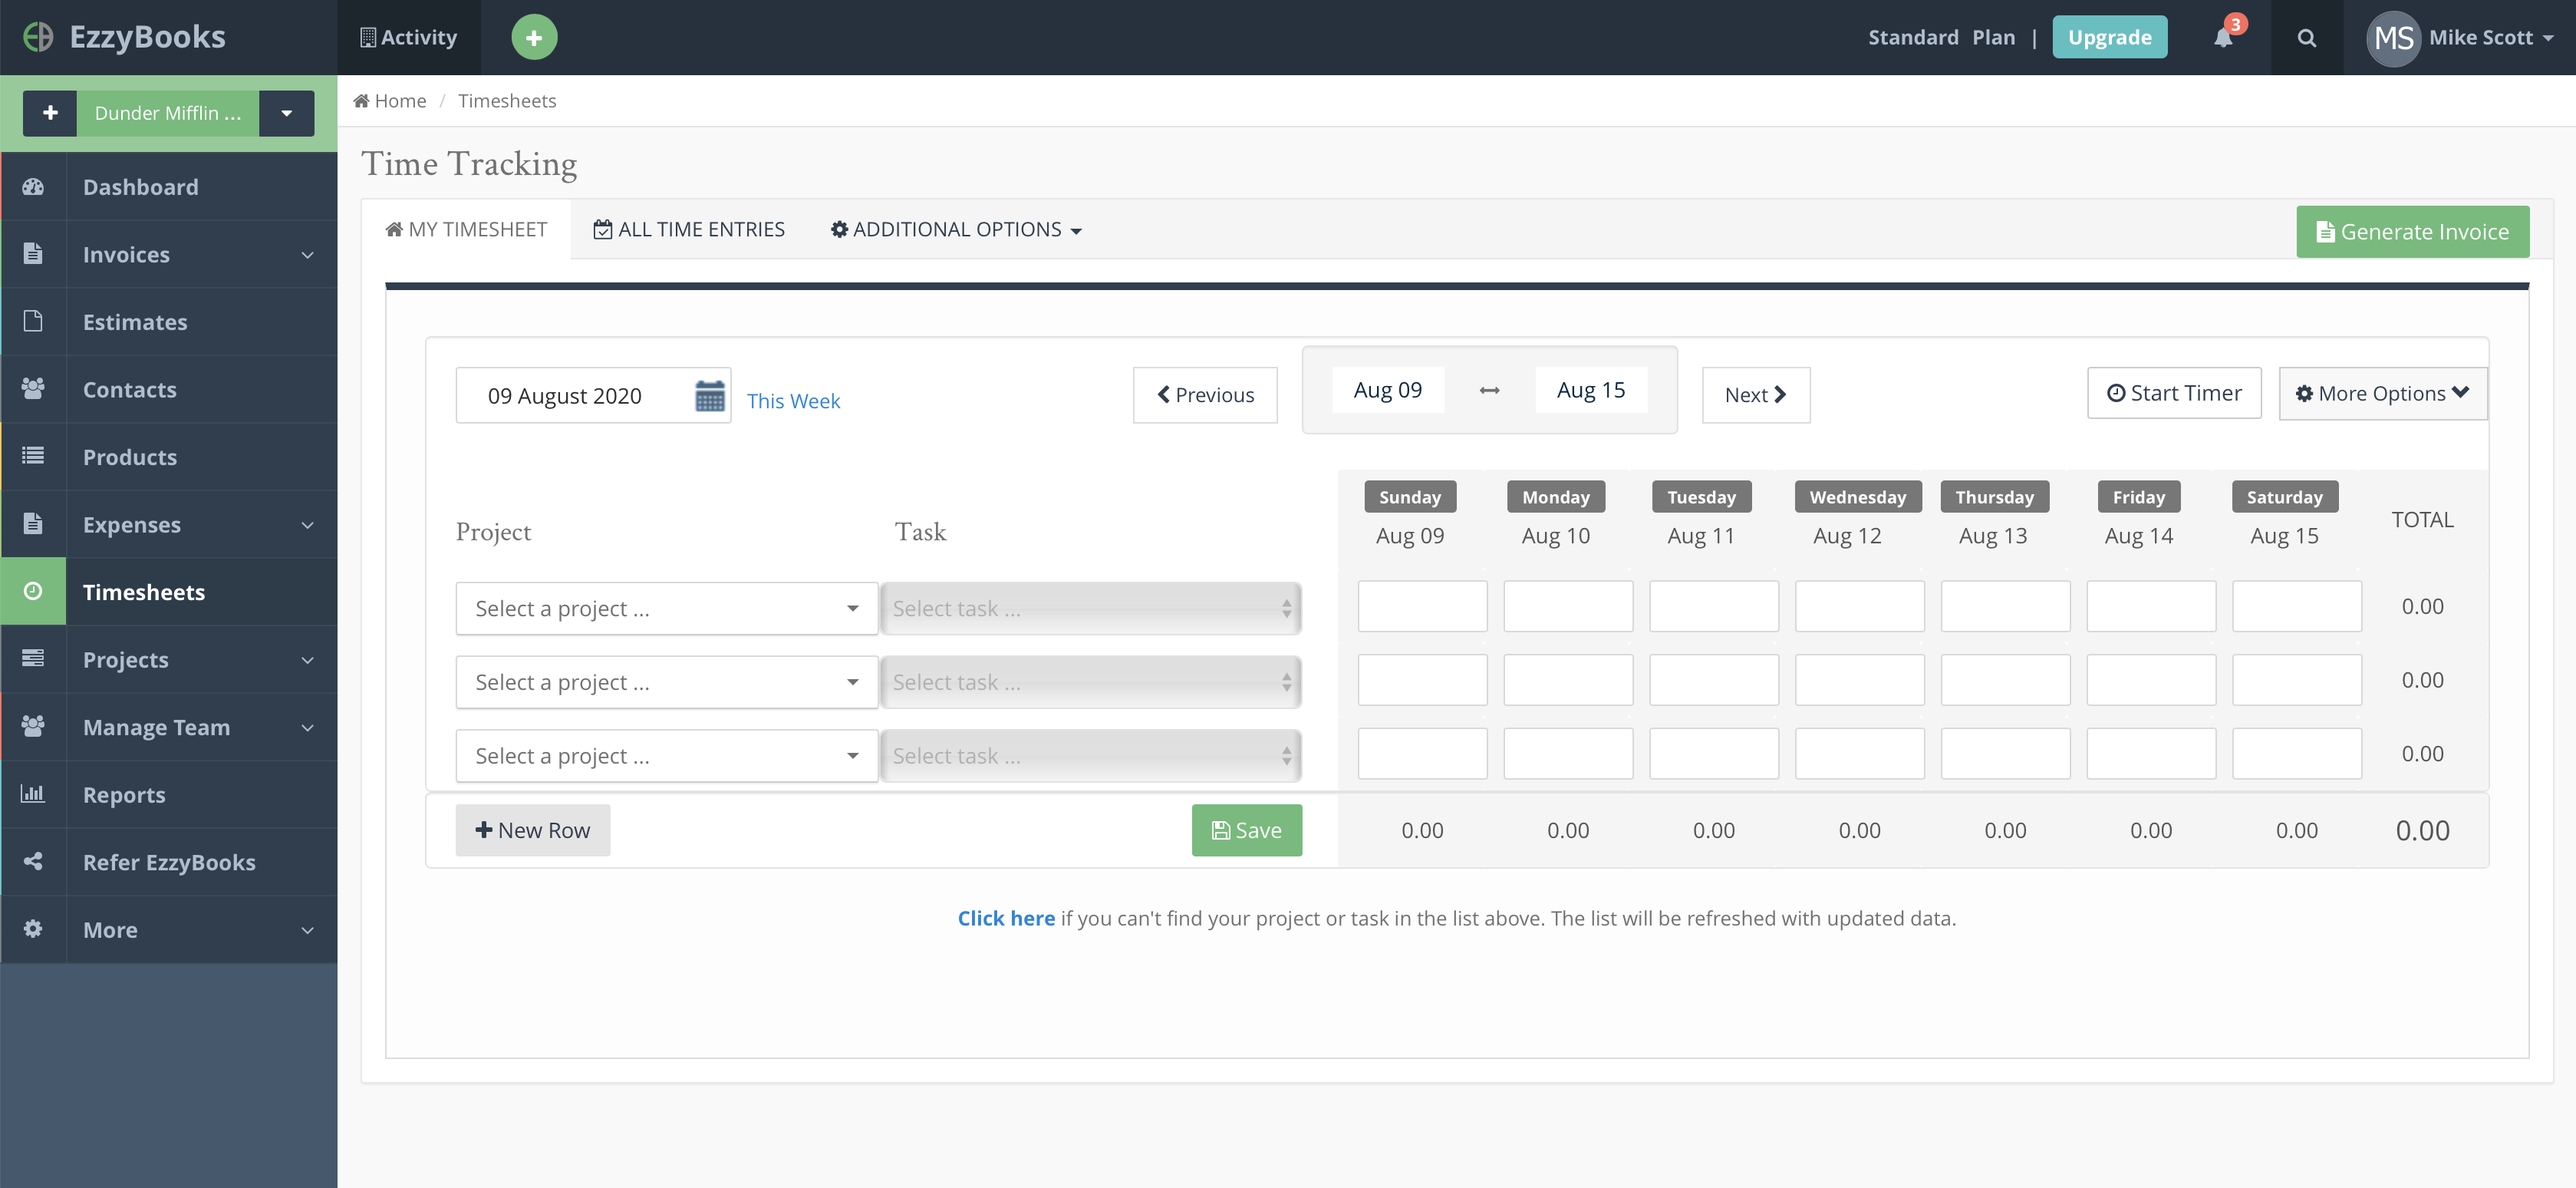2576x1188 pixels.
Task: Switch to All Time Entries tab
Action: [x=689, y=230]
